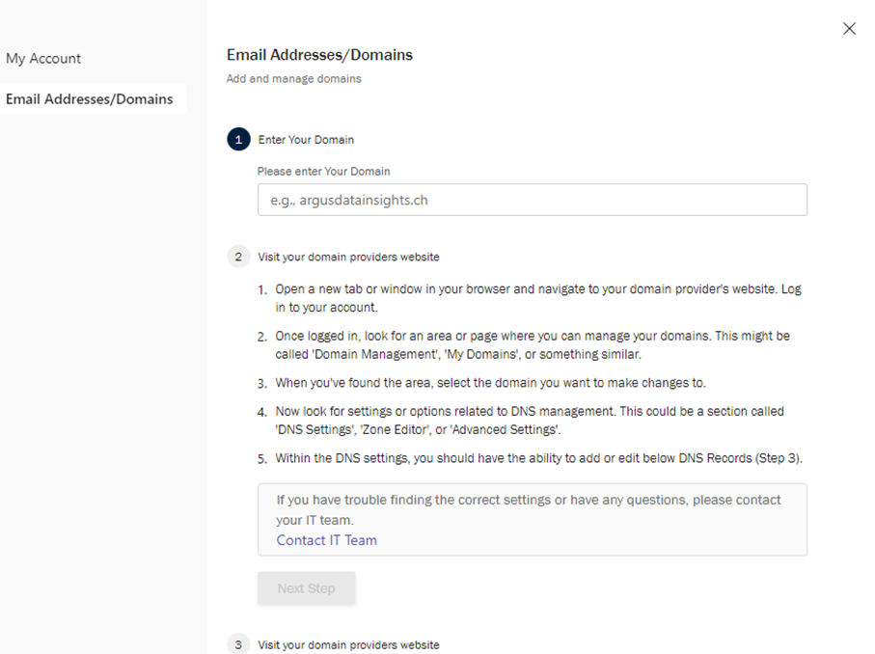Focus the domain input field

pyautogui.click(x=532, y=200)
